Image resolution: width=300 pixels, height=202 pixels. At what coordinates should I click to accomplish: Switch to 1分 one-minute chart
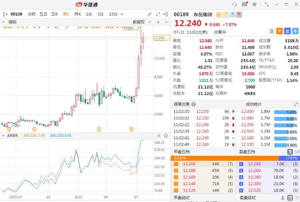tap(89, 14)
